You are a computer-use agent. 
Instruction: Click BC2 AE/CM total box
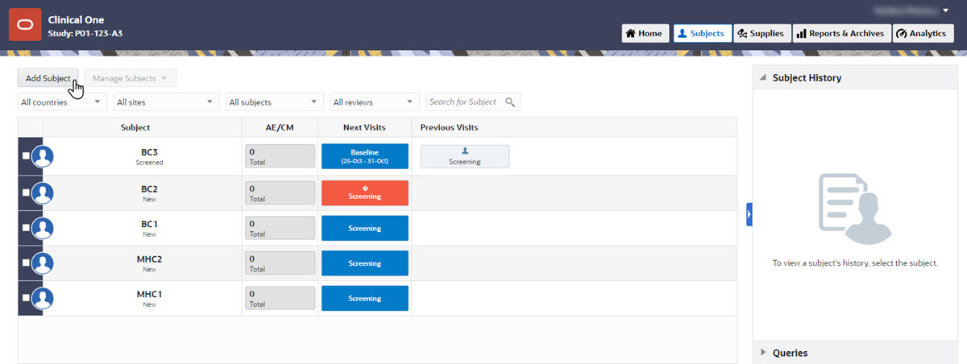279,192
